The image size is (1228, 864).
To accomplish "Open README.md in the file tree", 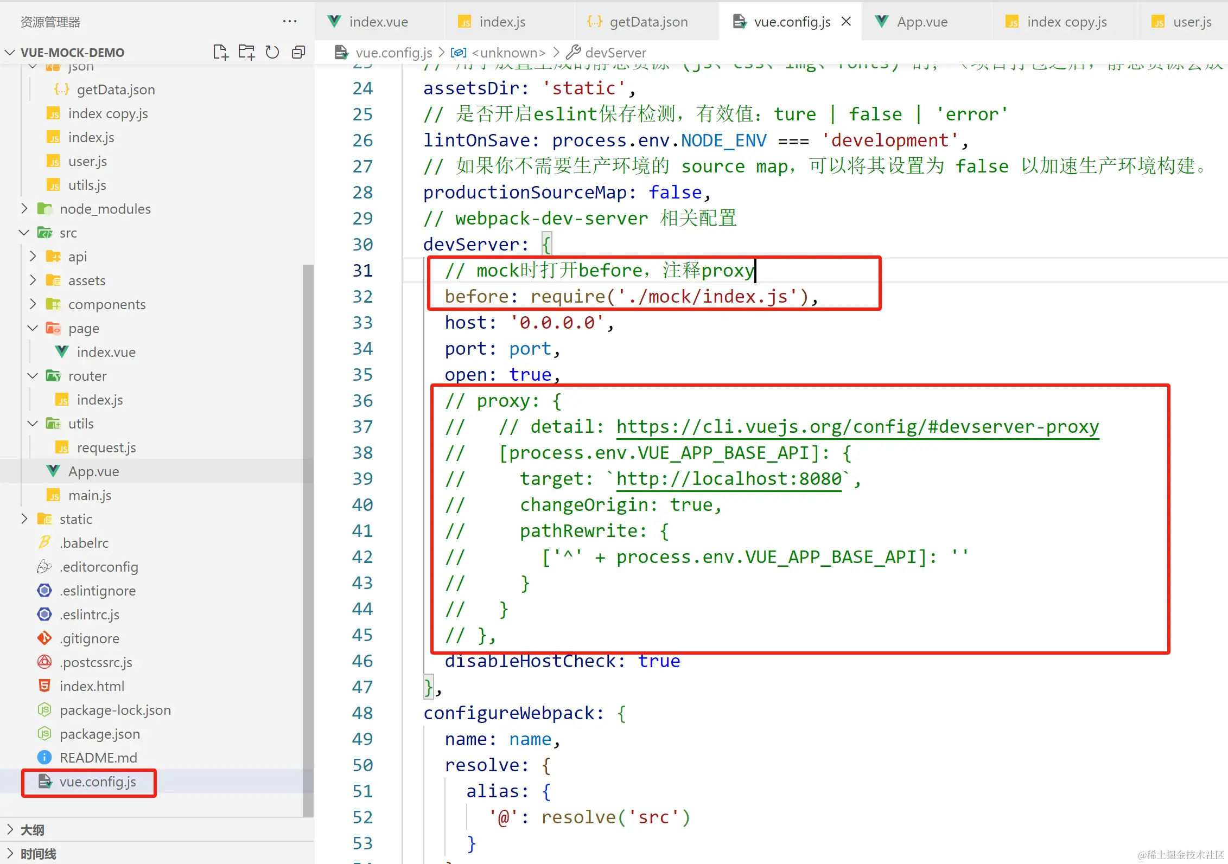I will 98,758.
